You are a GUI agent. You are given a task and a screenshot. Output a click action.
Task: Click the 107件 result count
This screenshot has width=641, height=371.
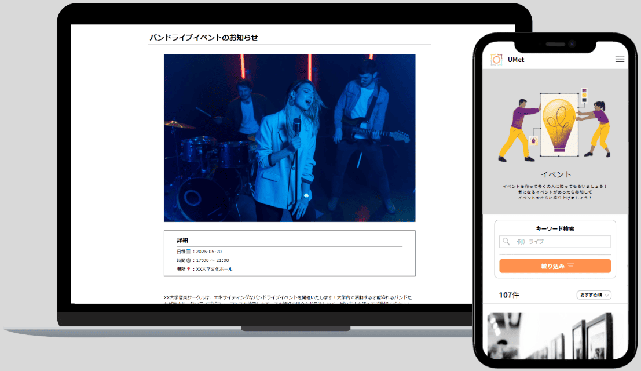[x=509, y=295]
